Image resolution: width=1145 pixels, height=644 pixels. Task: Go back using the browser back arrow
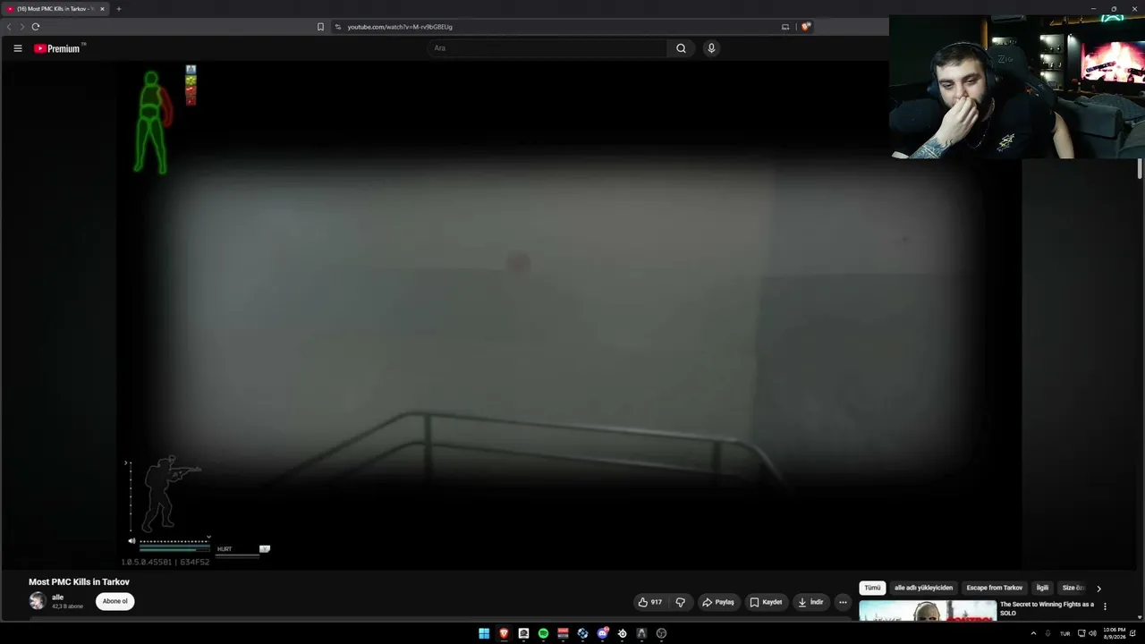click(9, 27)
